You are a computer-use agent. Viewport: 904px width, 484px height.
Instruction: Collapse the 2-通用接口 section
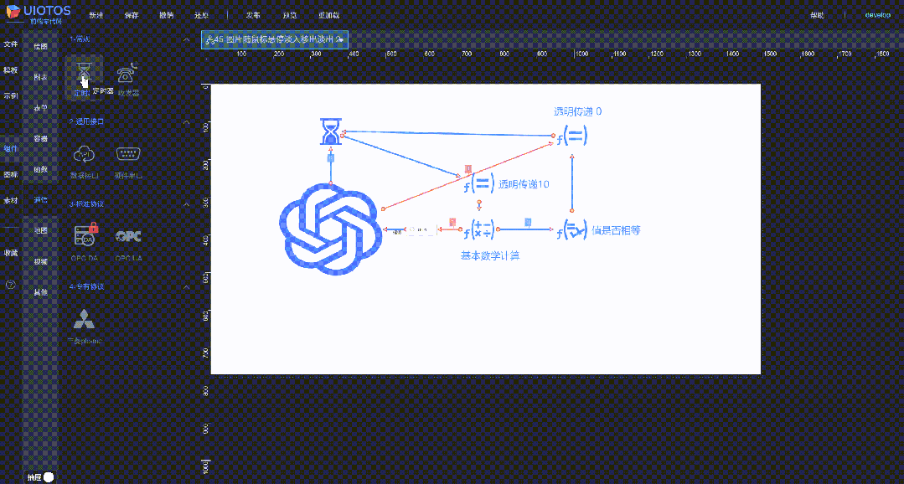point(186,122)
